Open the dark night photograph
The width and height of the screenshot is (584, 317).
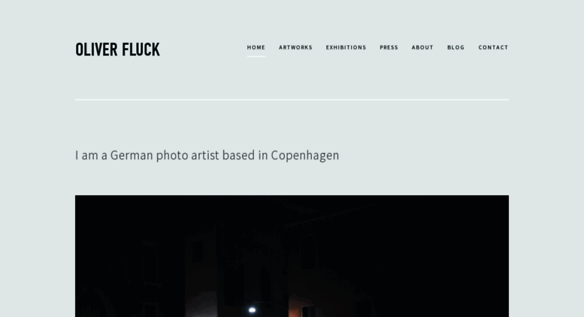[x=292, y=256]
